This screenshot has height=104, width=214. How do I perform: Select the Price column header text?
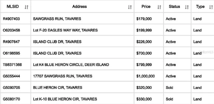pyautogui.click(x=146, y=6)
